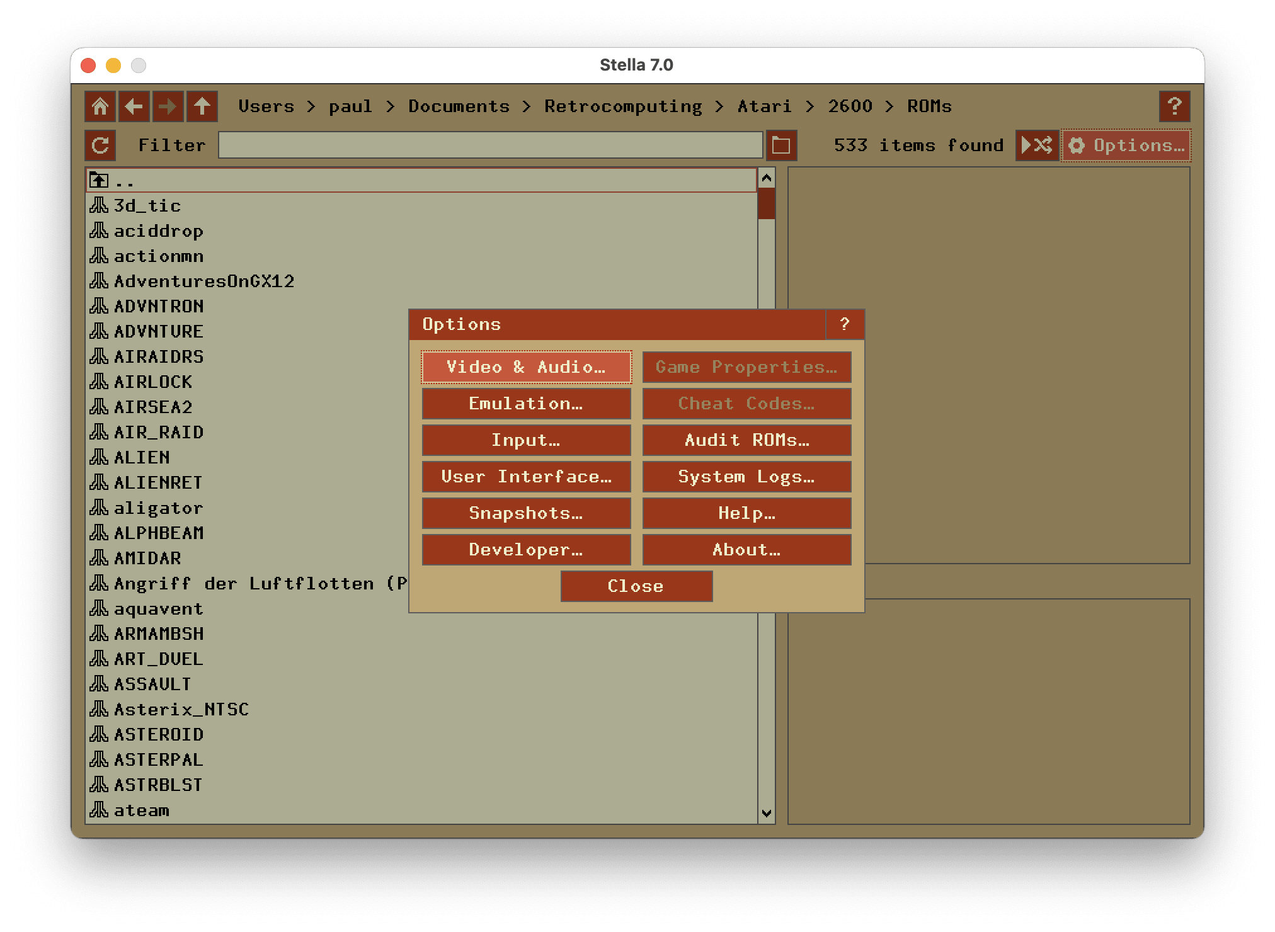Screen dimensions: 1275x932
Task: Reload the ROM listing
Action: [100, 145]
